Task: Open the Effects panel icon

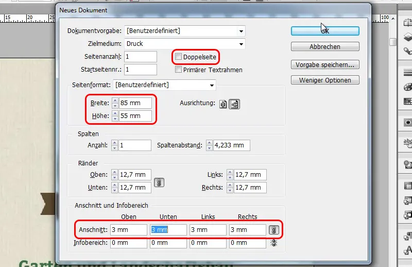Action: coord(407,164)
